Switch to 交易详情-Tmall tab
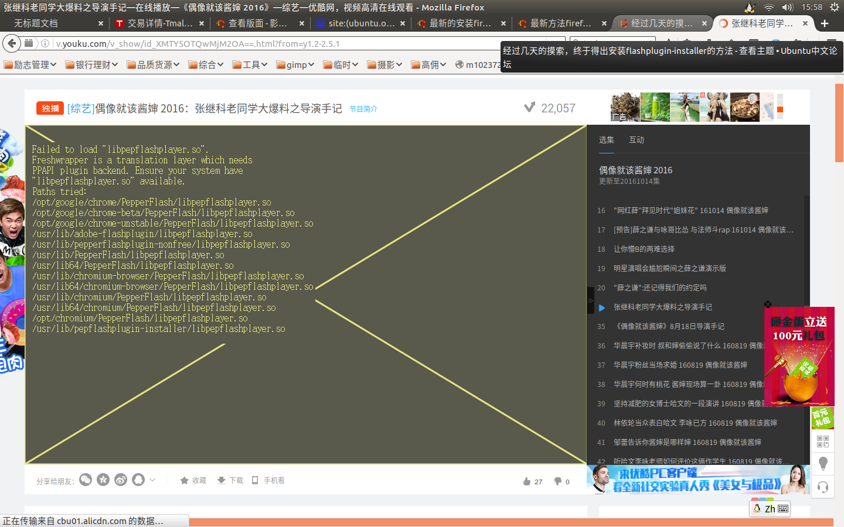Screen dimensions: 844x527 [x=154, y=23]
